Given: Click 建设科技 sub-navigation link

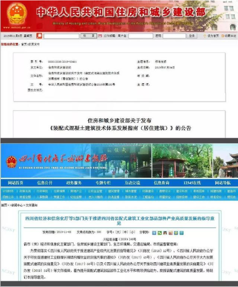Looking at the screenshot, I should (182, 191).
